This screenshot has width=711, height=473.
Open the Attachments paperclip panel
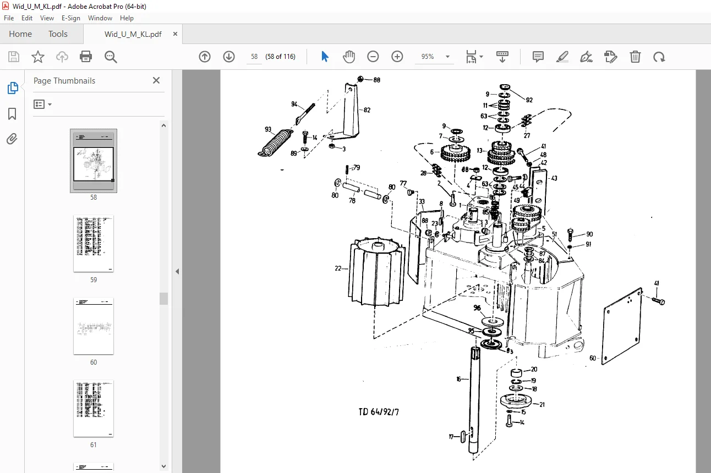click(12, 139)
